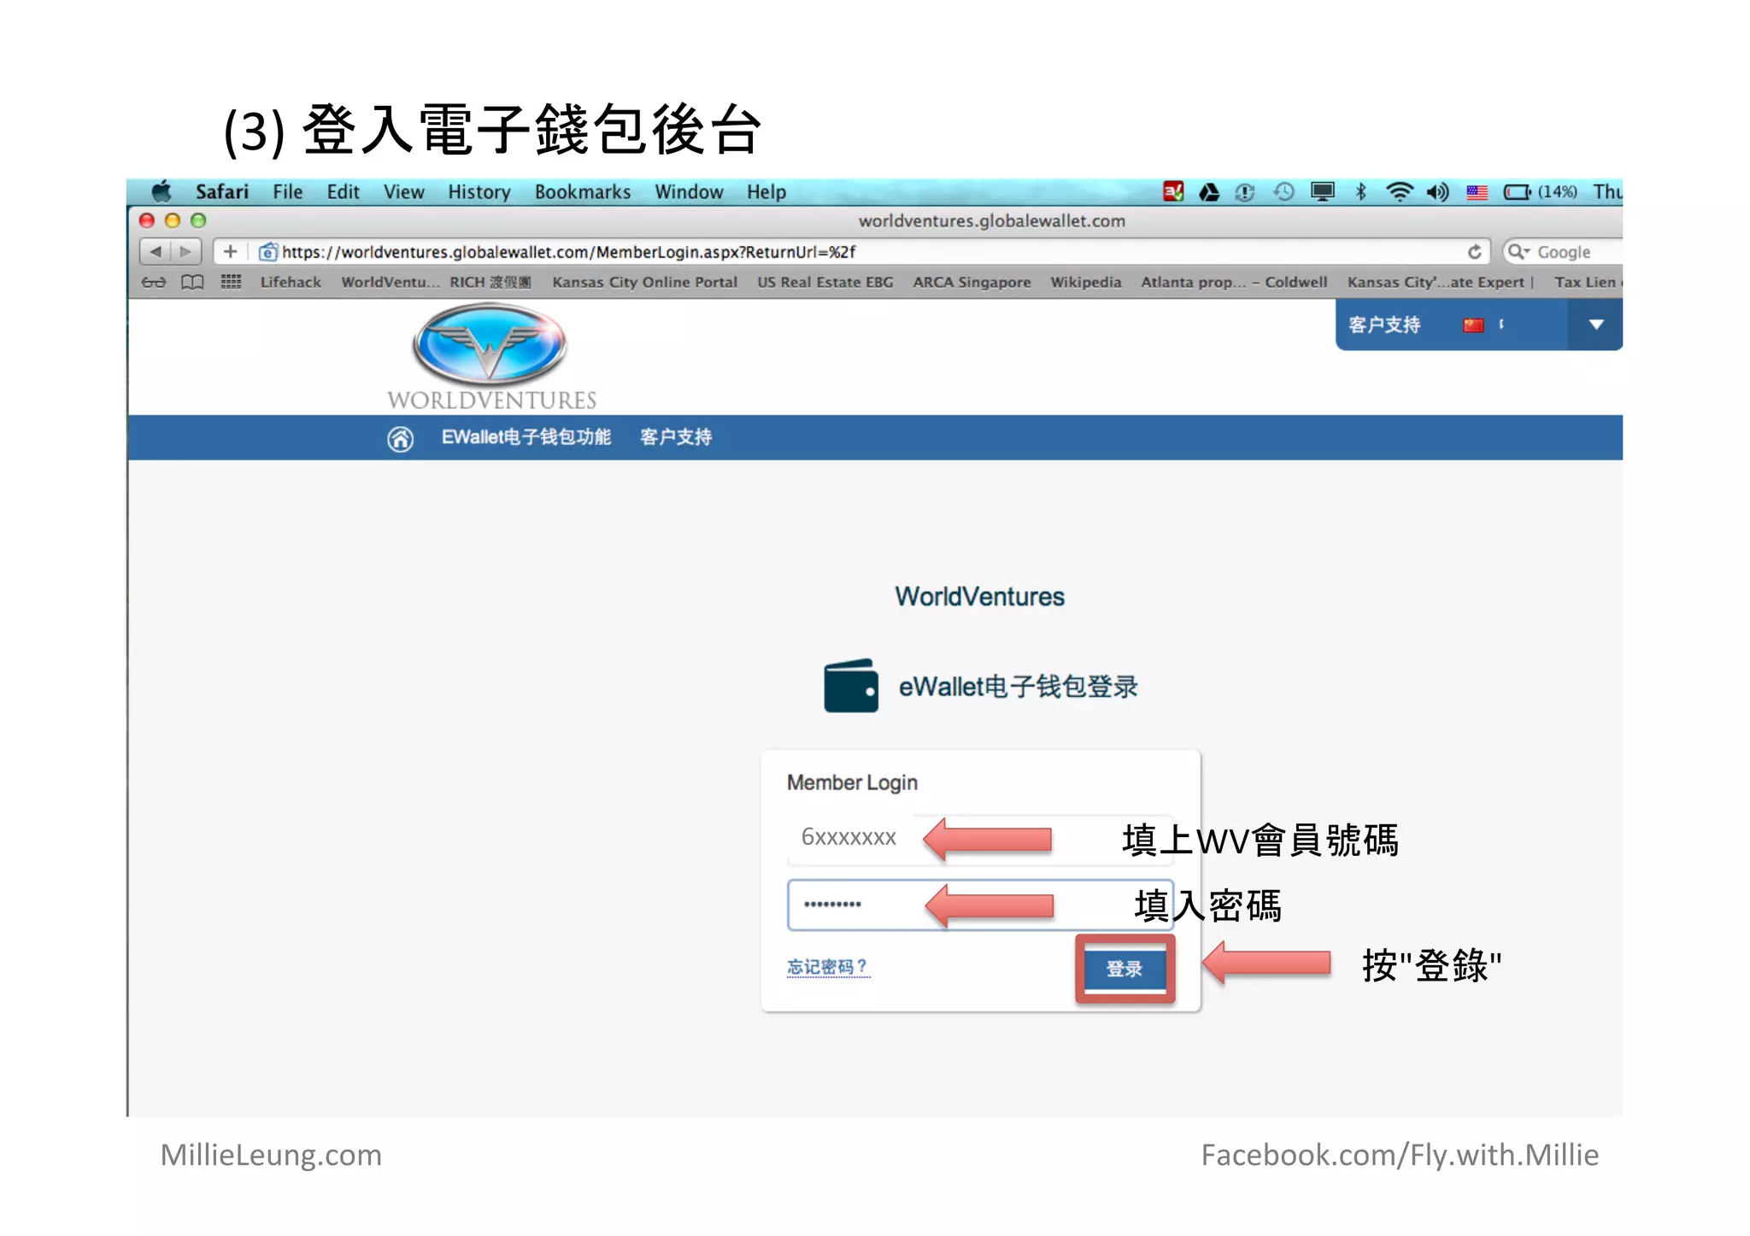The image size is (1750, 1236).
Task: Click the battery status icon
Action: (x=1518, y=192)
